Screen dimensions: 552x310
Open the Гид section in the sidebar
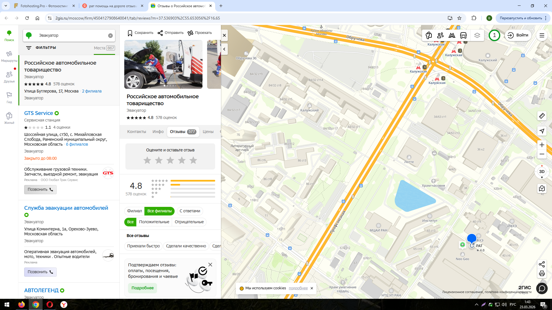9,98
